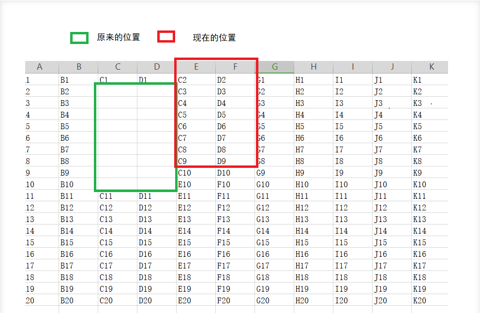Click cell containing F10
The height and width of the screenshot is (313, 480).
coord(235,184)
